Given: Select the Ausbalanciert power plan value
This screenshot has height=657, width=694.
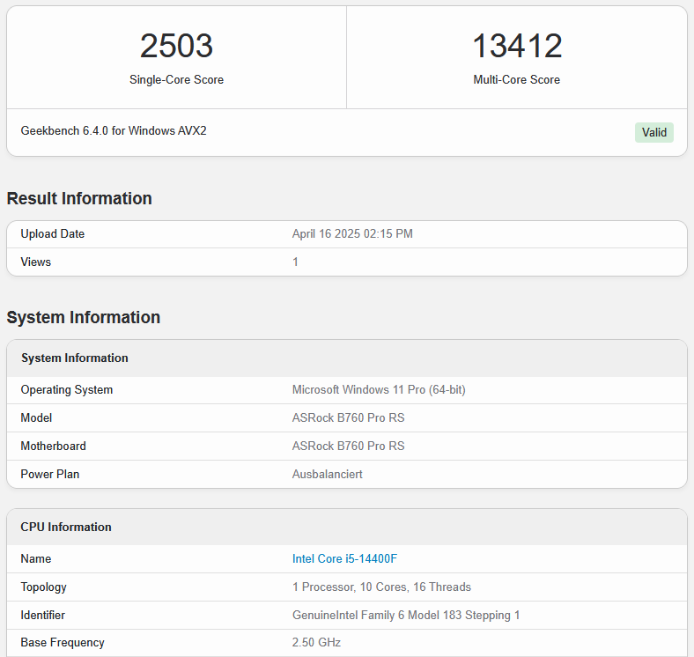Looking at the screenshot, I should pyautogui.click(x=327, y=474).
